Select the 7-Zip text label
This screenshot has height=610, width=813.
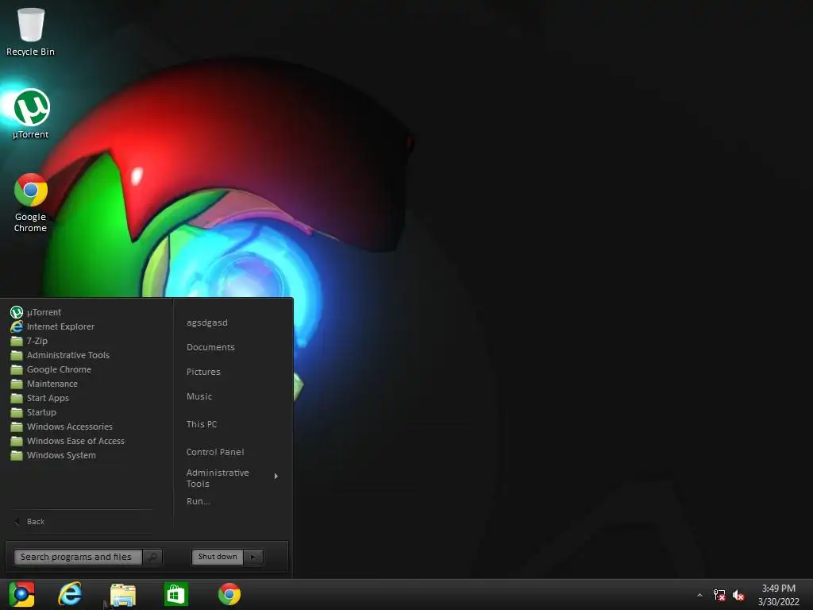tap(37, 341)
